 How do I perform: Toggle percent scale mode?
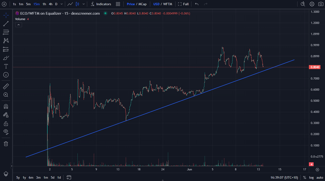point(305,177)
